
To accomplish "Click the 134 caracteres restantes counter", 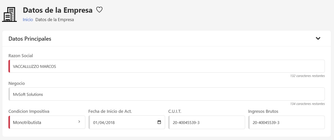I will (307, 104).
